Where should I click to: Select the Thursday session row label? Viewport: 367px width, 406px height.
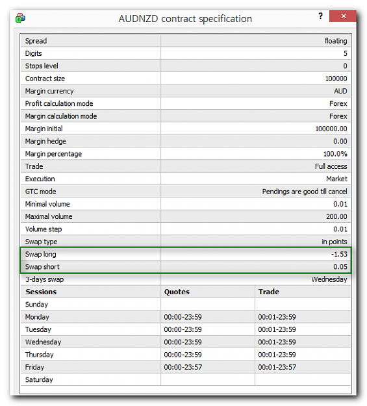coord(40,355)
